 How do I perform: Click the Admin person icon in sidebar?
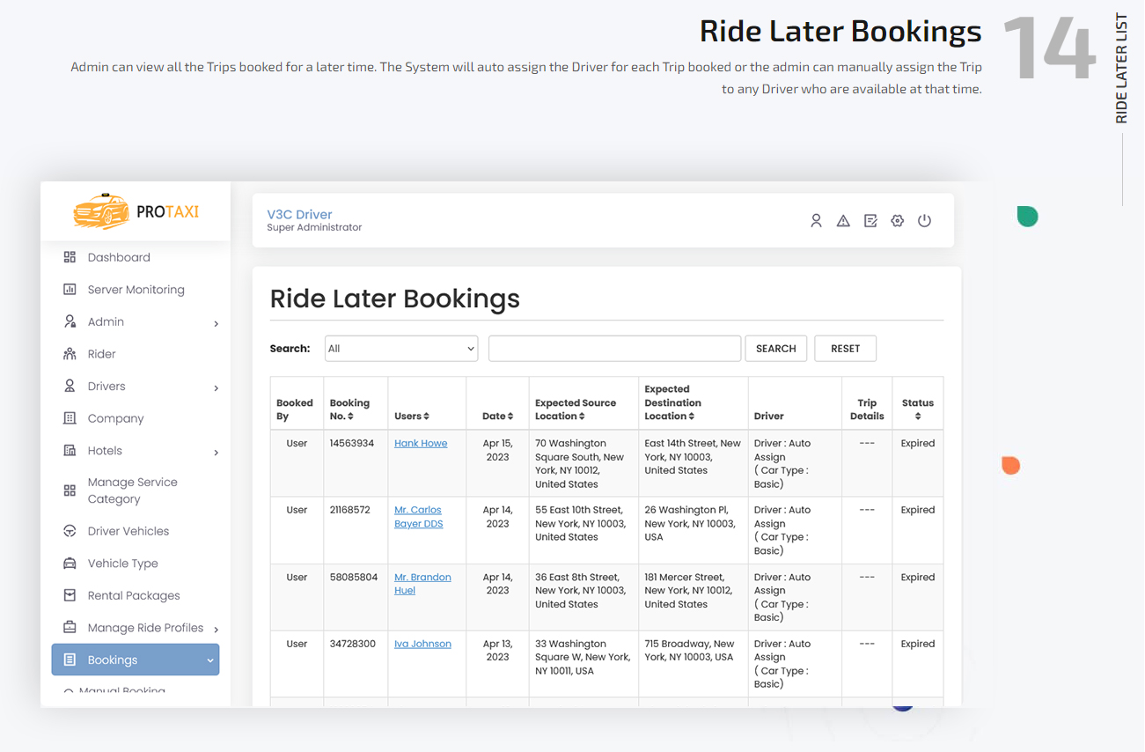coord(70,321)
